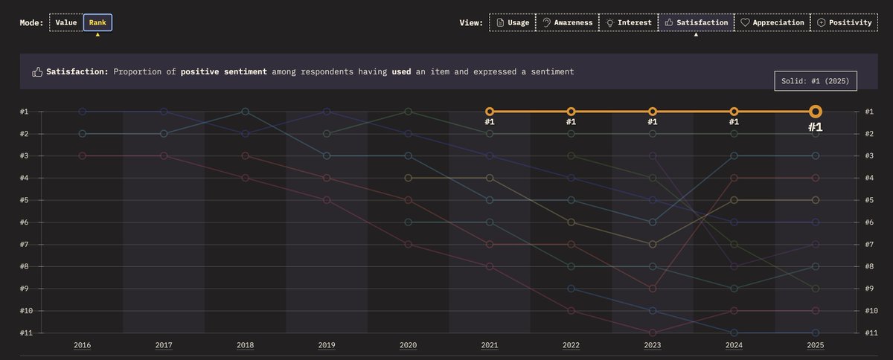This screenshot has height=360, width=893.
Task: Select the 2019 year label
Action: click(x=326, y=345)
